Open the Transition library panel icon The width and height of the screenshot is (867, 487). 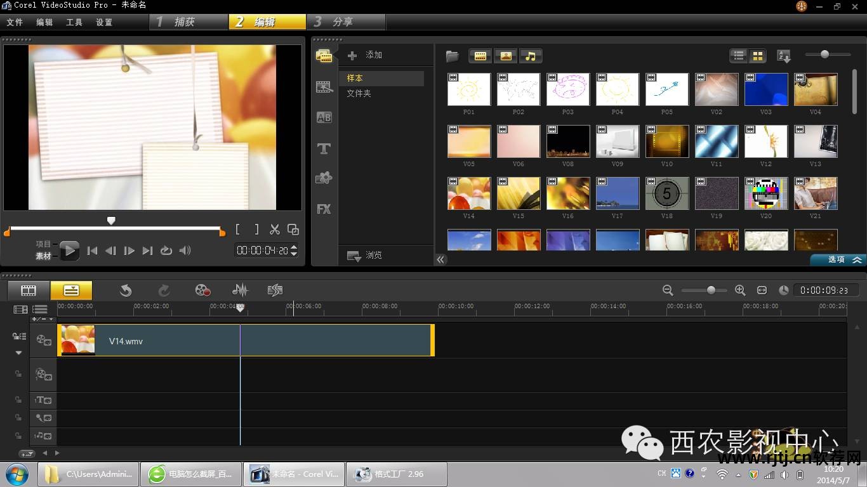coord(324,117)
